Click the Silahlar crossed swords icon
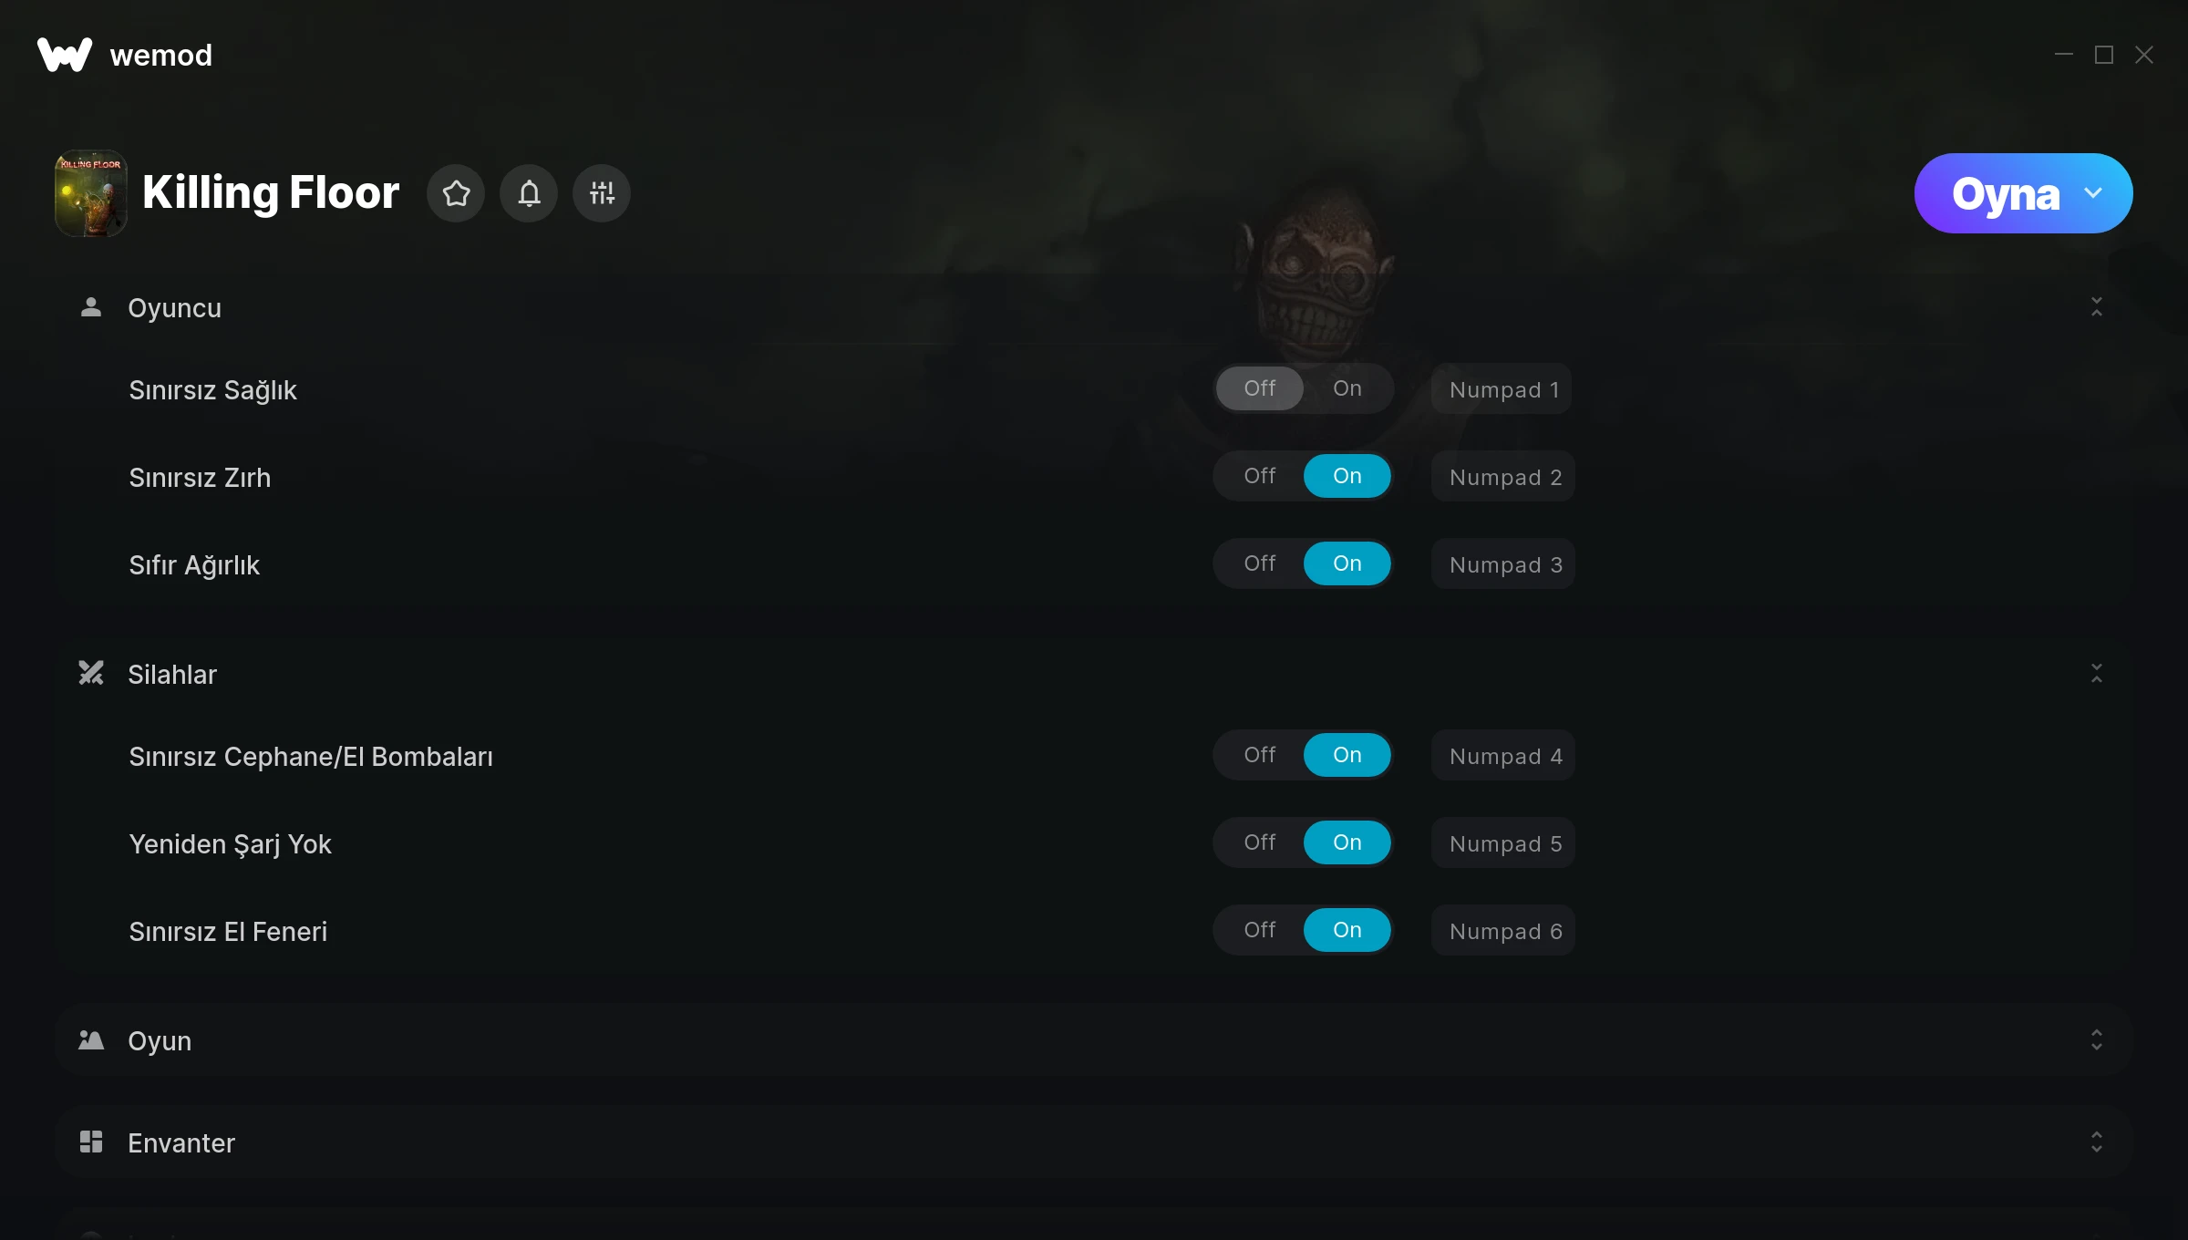2188x1240 pixels. pyautogui.click(x=91, y=674)
